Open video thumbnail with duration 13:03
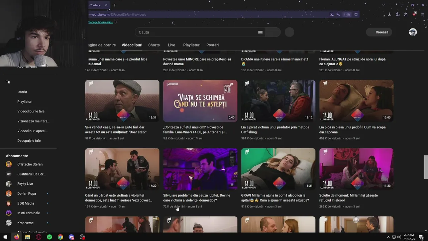 tap(356, 101)
